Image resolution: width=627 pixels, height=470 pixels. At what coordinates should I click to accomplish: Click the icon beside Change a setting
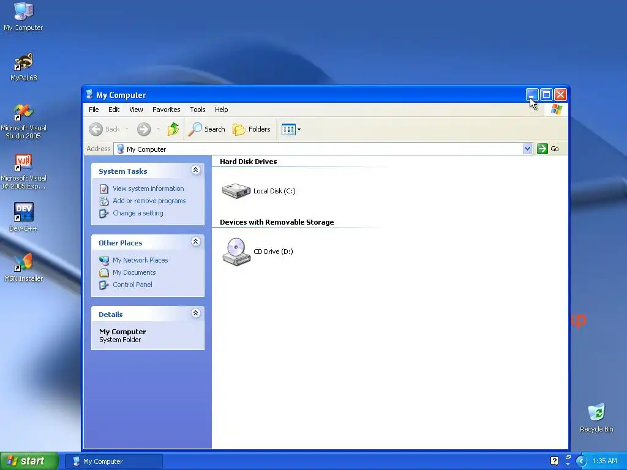tap(104, 214)
